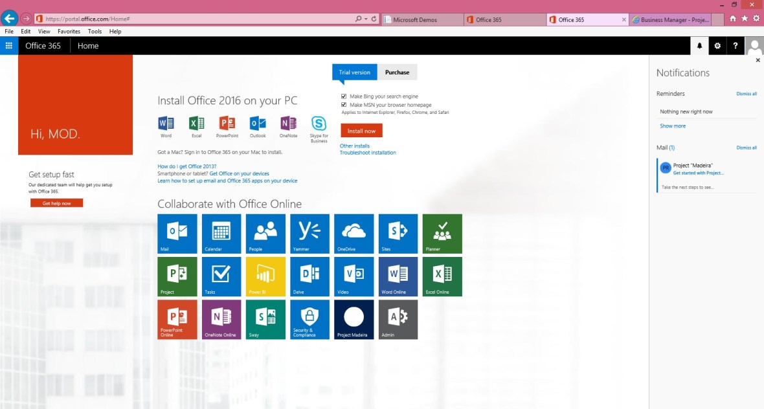Open the Sway tile

[265, 319]
